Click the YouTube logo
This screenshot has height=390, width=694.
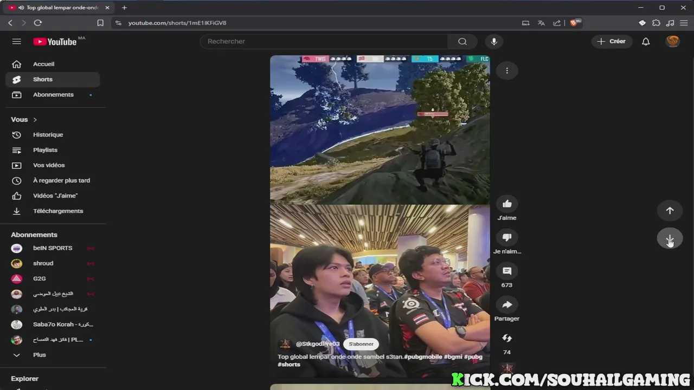[x=55, y=42]
